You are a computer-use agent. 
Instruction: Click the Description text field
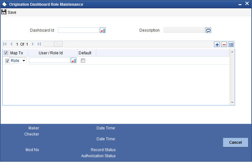click(x=184, y=30)
